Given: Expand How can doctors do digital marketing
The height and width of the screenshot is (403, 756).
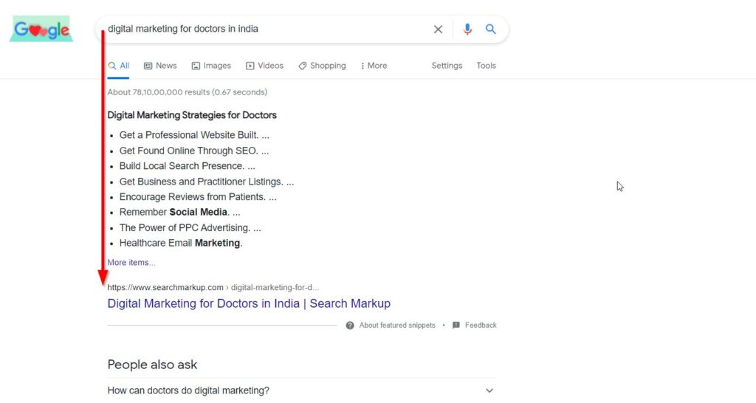Looking at the screenshot, I should coord(302,390).
